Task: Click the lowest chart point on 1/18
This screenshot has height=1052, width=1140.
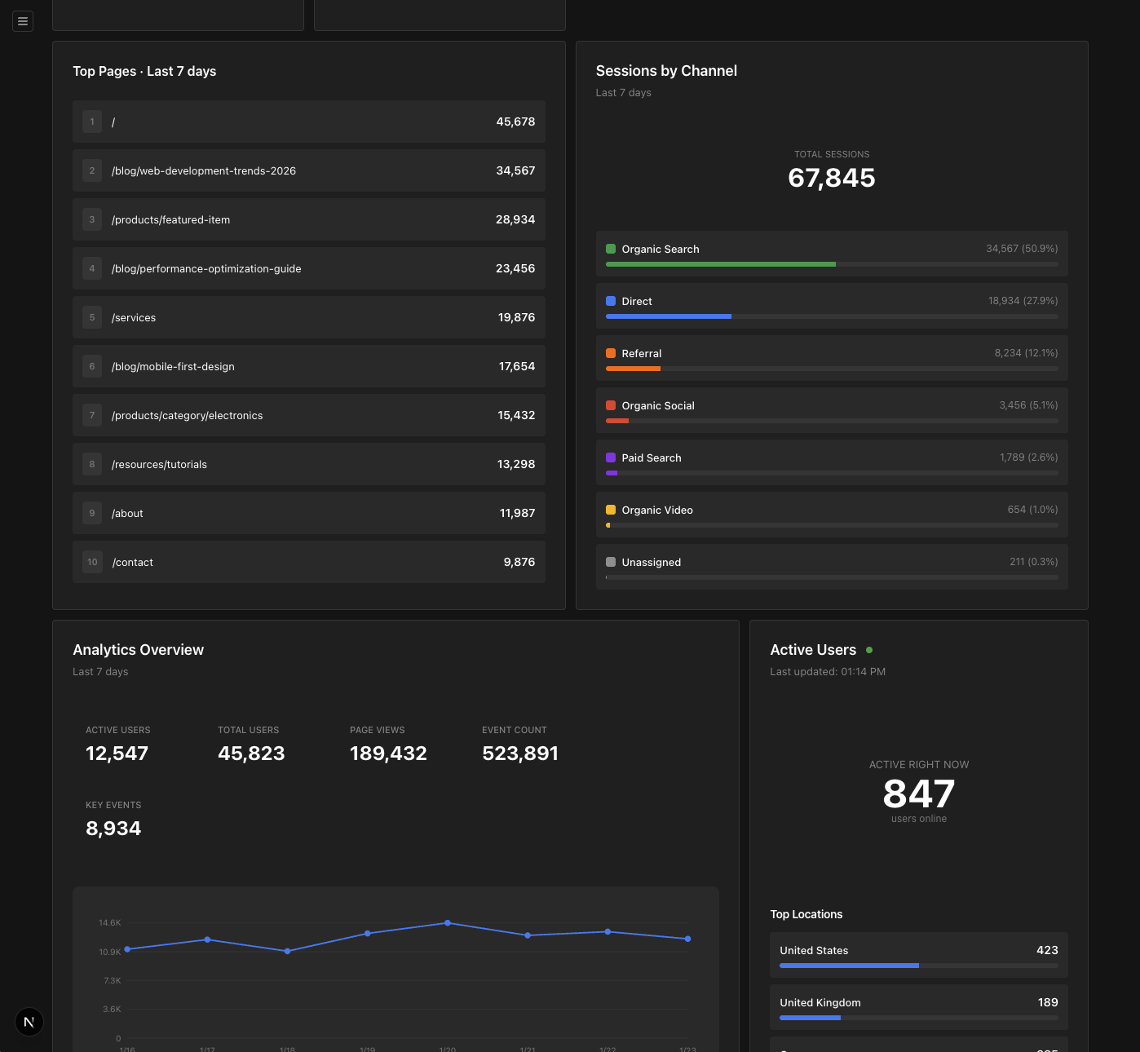Action: coord(287,951)
